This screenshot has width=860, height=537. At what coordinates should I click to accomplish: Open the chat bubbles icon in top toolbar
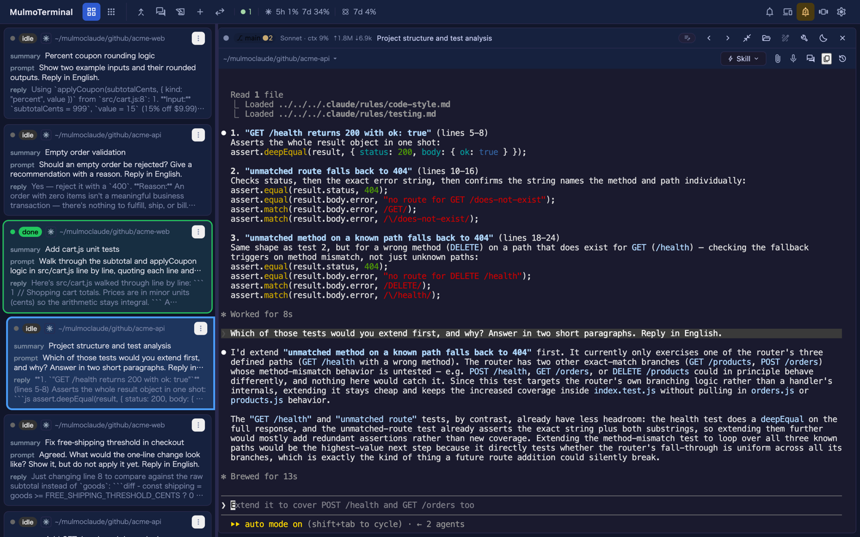pos(161,12)
